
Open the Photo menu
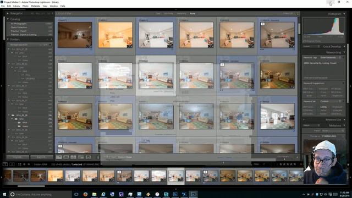click(25, 6)
